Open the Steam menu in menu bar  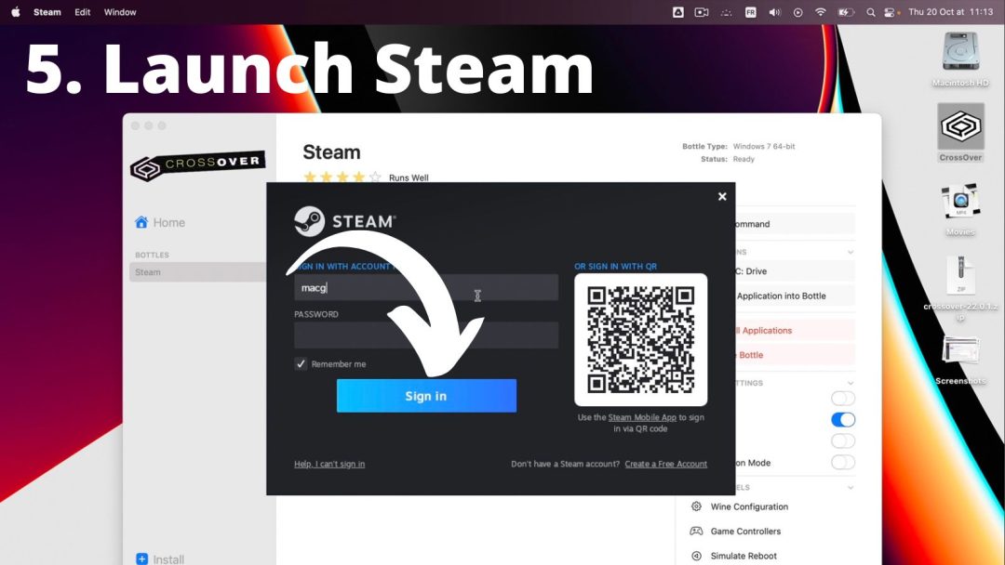[x=47, y=11]
